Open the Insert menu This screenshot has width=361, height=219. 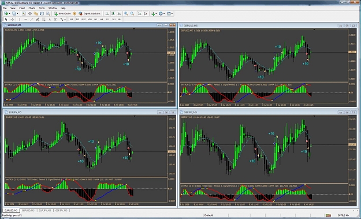point(22,8)
